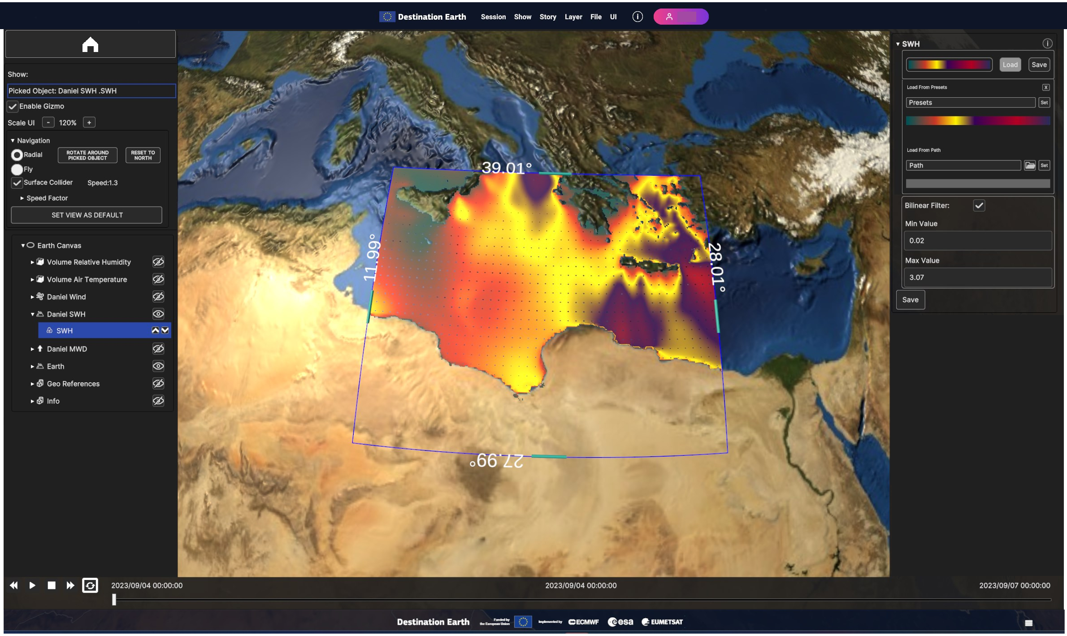The height and width of the screenshot is (636, 1067).
Task: Click the SWH color gradient swatch
Action: pos(949,65)
